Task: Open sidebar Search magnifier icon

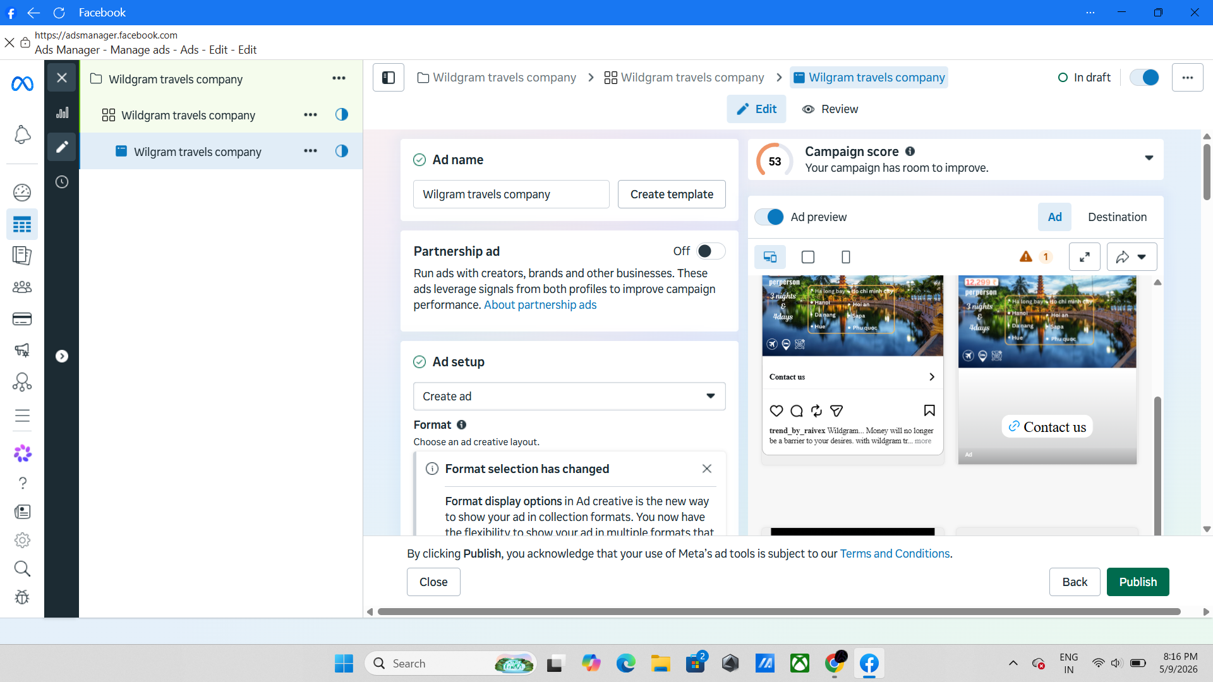Action: pyautogui.click(x=22, y=569)
